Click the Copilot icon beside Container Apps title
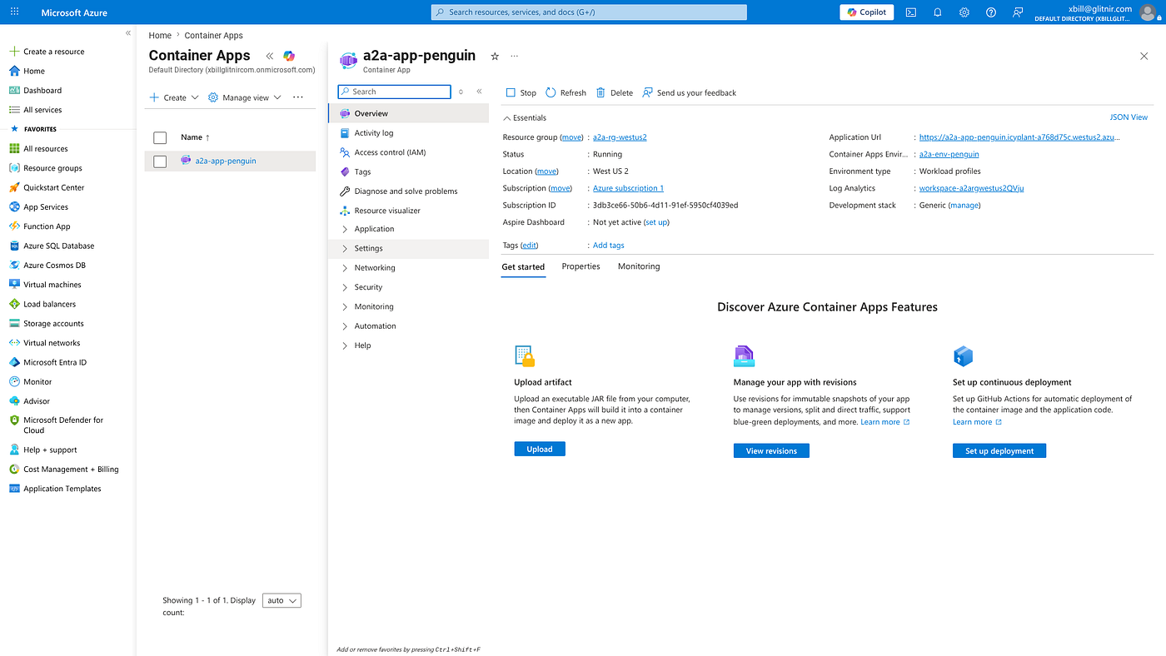The width and height of the screenshot is (1166, 656). tap(289, 56)
